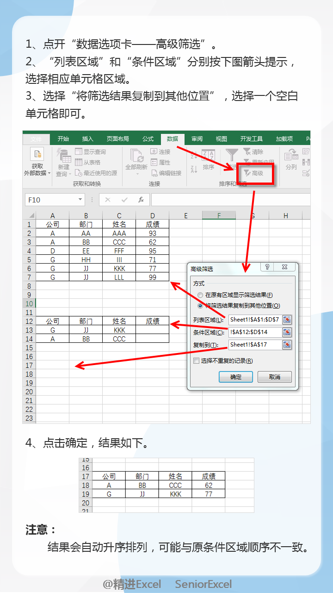Click the cancel X in formula bar
333x593 pixels.
click(108, 200)
